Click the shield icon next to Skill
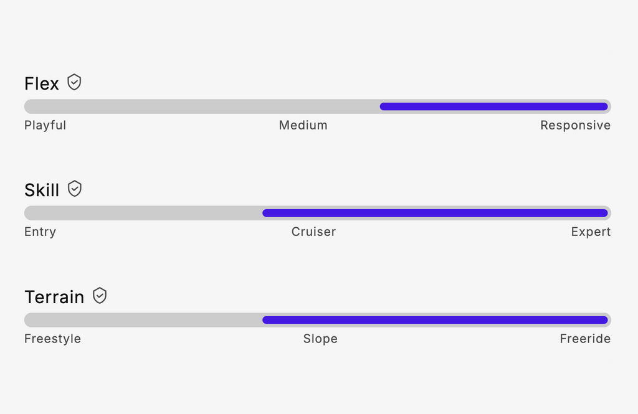 (x=75, y=189)
